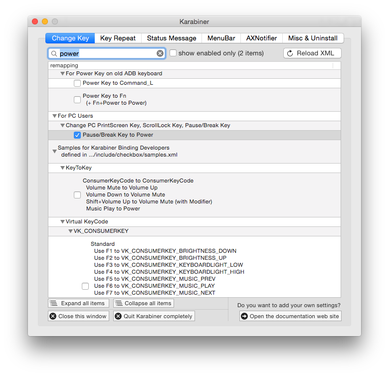Uncheck Pause/Break Key to Power
This screenshot has height=376, width=389.
click(77, 135)
